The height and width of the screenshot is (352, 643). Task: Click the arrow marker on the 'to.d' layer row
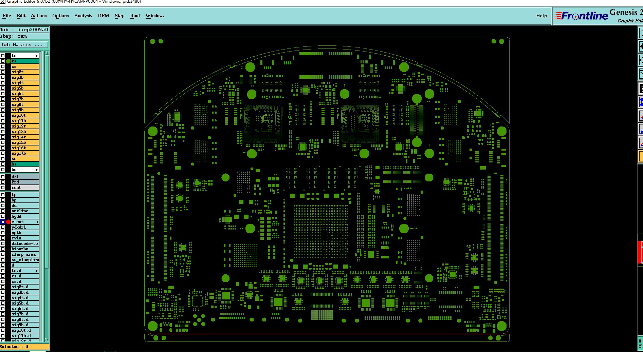[37, 271]
